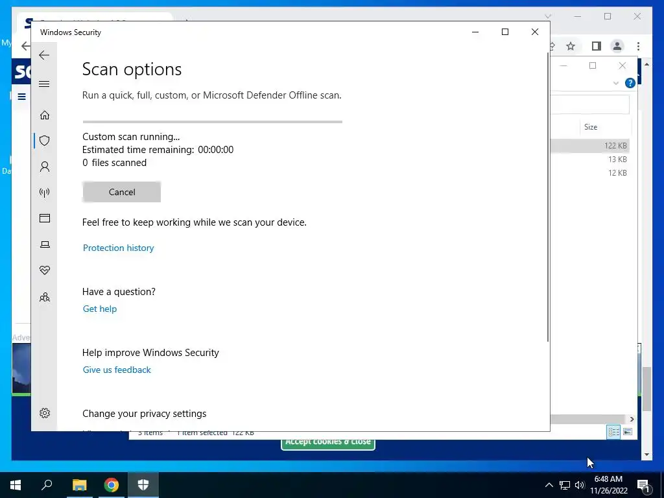Expand the File Explorer ribbon chevron
664x498 pixels.
coord(616,83)
